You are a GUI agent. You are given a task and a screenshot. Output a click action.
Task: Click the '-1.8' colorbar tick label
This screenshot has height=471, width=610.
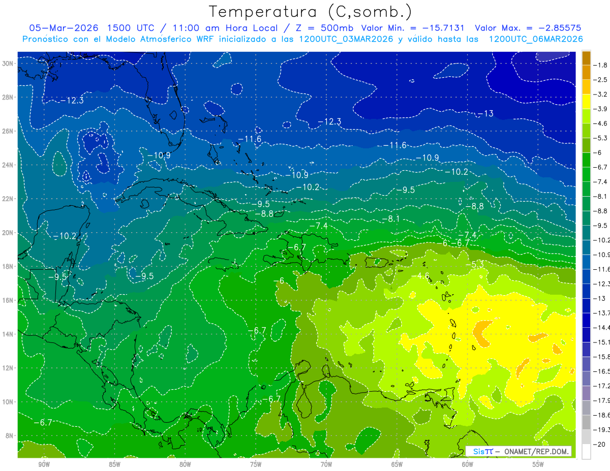601,65
